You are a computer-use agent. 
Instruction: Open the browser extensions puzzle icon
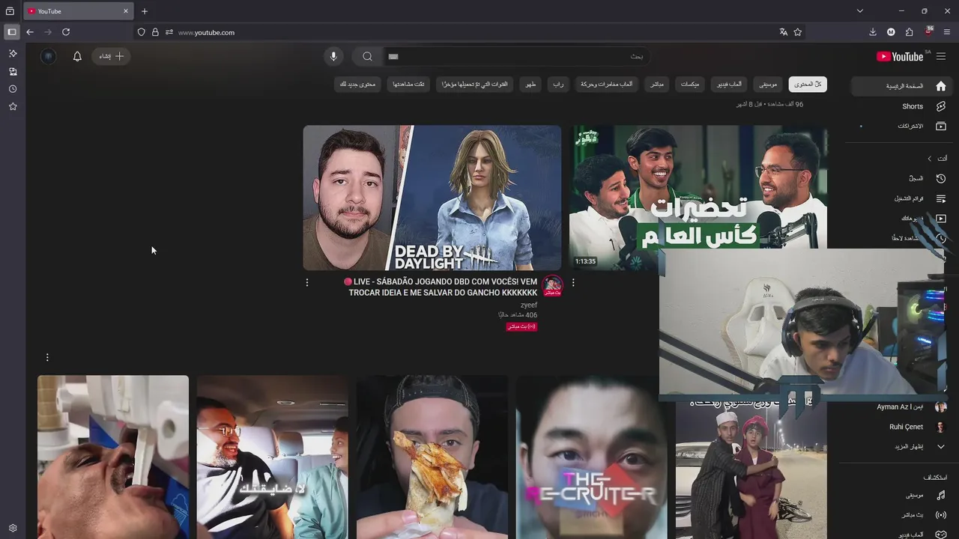click(910, 32)
